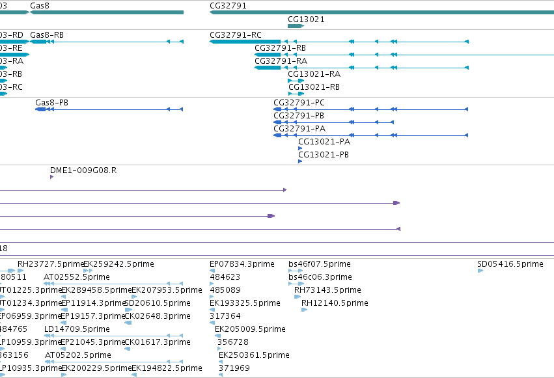Image resolution: width=554 pixels, height=378 pixels.
Task: Select the DME1-009G08.R feature
Action: coord(51,177)
